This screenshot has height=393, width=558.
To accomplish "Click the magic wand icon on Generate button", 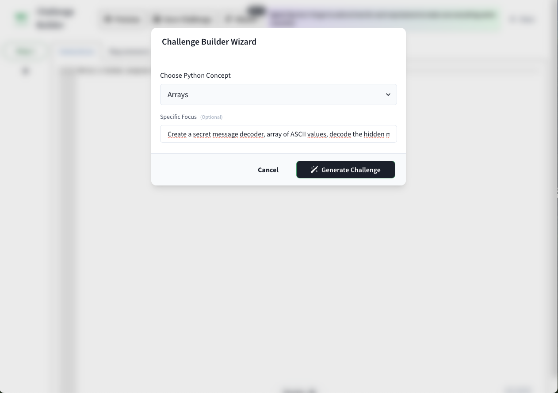I will [x=314, y=170].
